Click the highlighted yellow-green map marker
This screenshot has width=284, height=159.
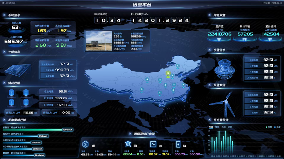tap(168, 74)
